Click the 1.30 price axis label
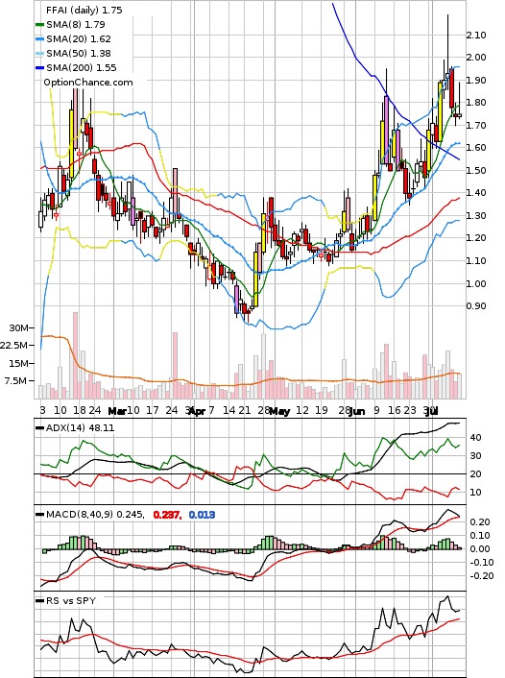This screenshot has height=678, width=505. (475, 215)
